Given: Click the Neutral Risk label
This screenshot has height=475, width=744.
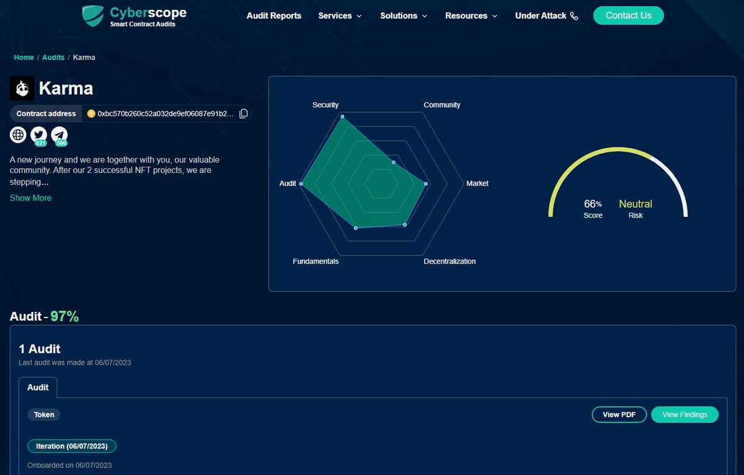Looking at the screenshot, I should pyautogui.click(x=635, y=208).
